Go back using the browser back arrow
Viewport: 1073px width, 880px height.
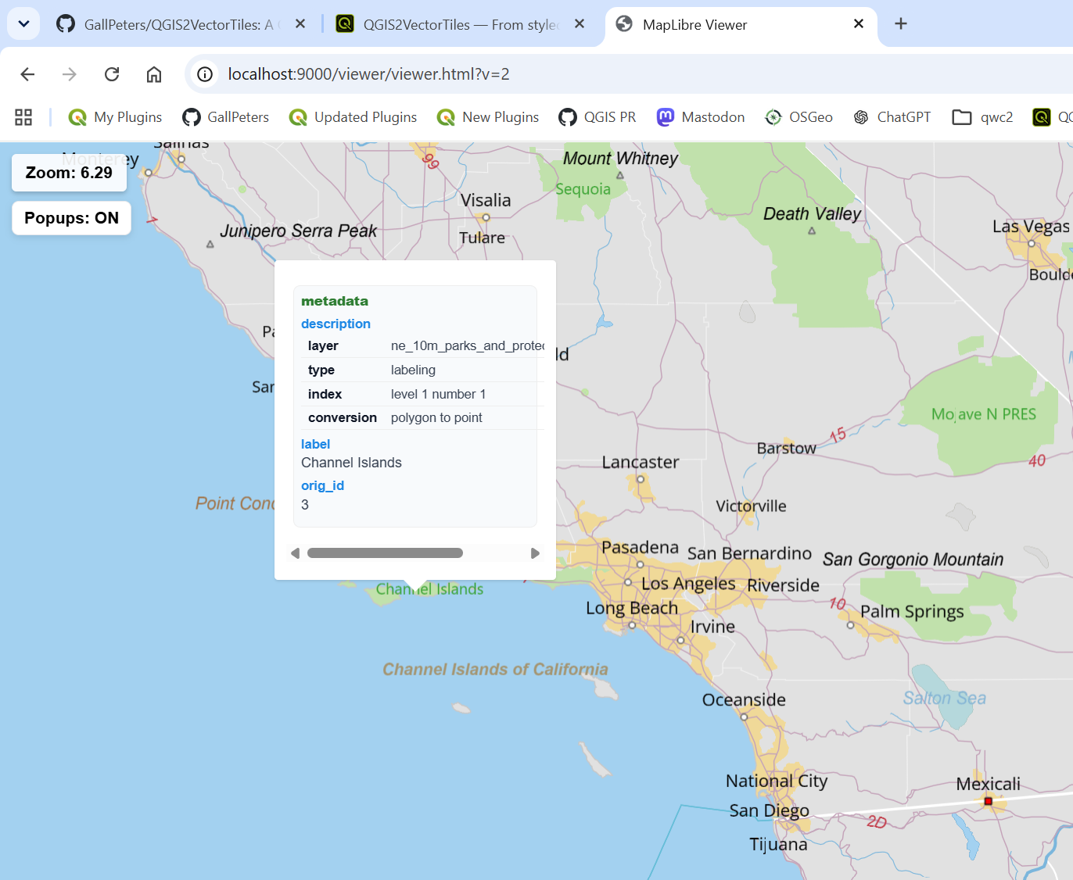point(27,74)
